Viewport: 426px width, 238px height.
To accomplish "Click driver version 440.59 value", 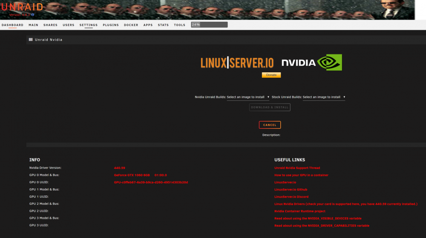I will pos(120,168).
